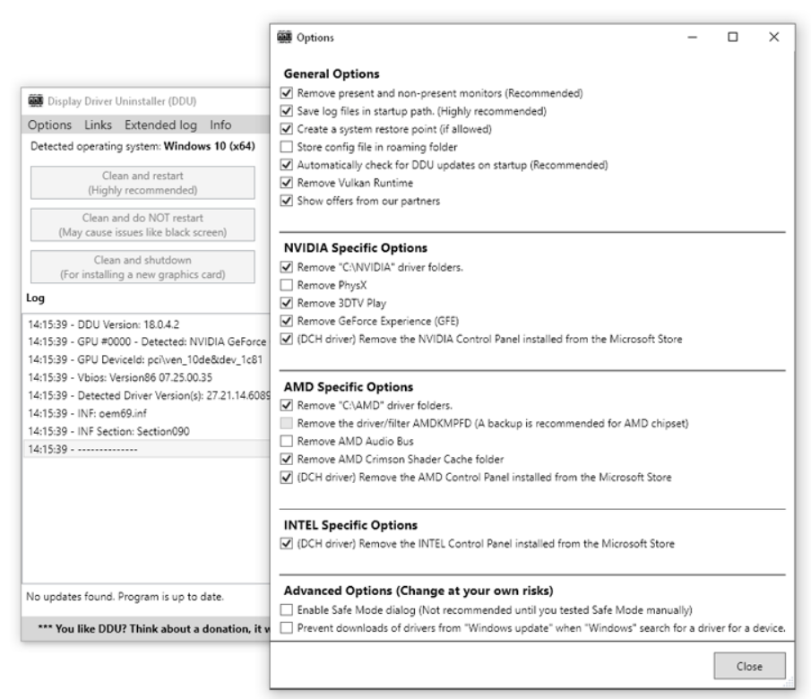Open the Info menu

tap(220, 124)
